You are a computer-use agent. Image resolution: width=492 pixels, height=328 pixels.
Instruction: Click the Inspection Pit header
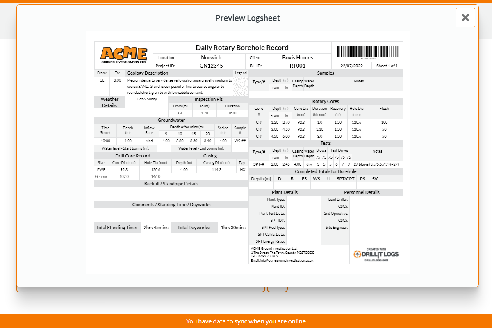(x=208, y=99)
